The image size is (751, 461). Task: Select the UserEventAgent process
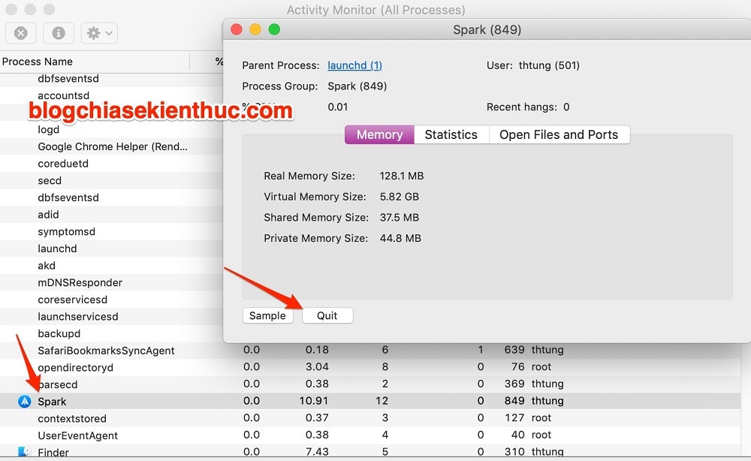78,435
